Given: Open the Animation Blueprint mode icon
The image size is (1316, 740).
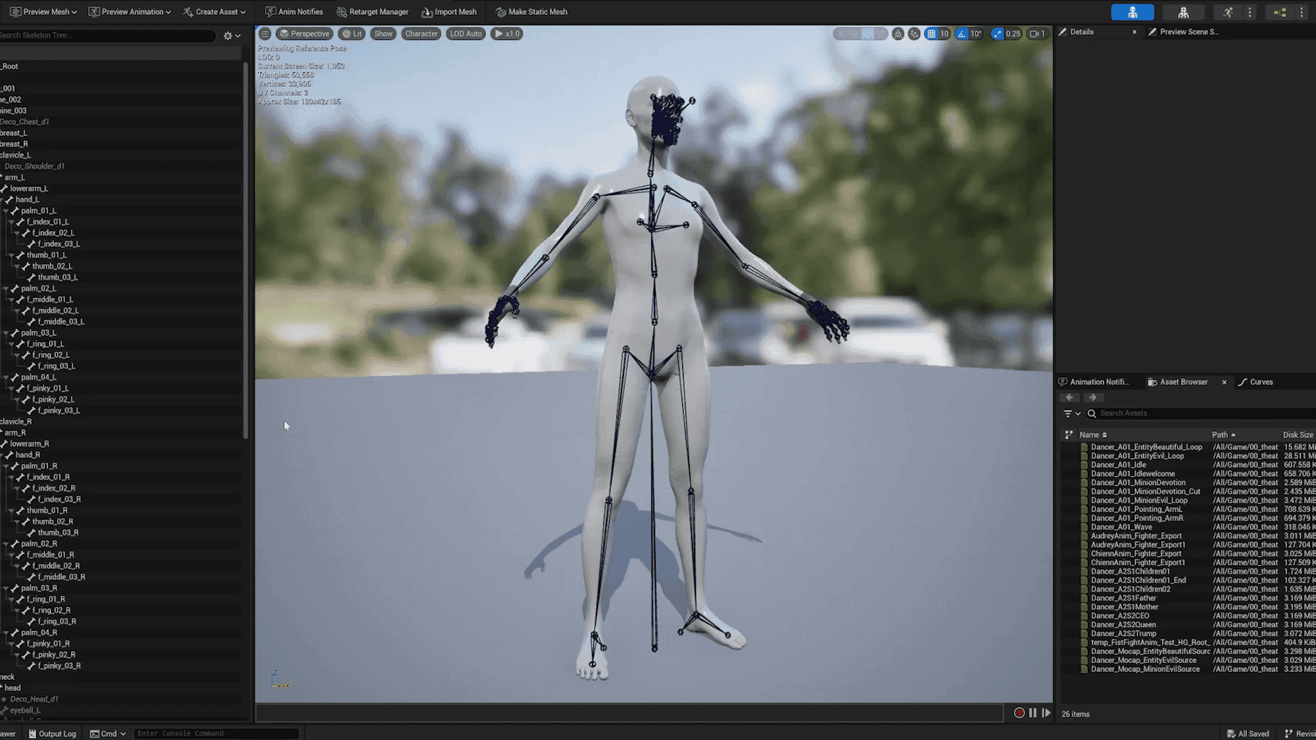Looking at the screenshot, I should pos(1280,12).
